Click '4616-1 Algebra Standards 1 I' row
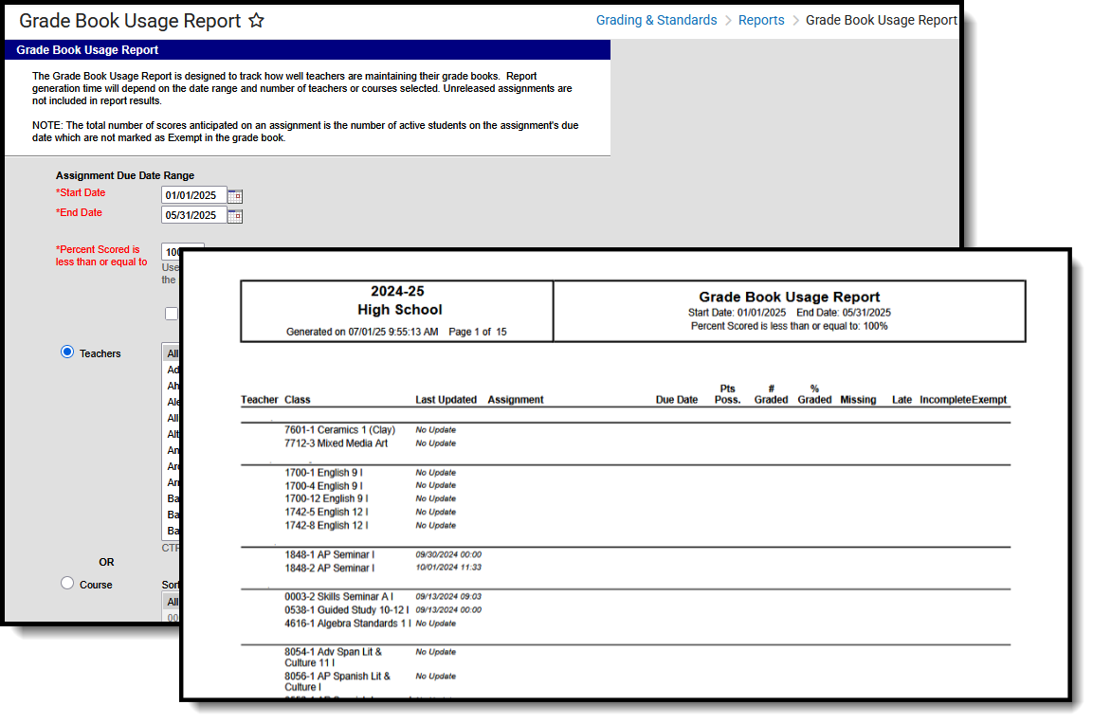Image resolution: width=1093 pixels, height=723 pixels. (x=348, y=624)
